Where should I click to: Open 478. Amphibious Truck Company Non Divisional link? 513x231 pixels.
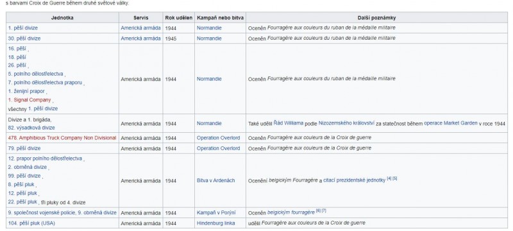(x=62, y=138)
